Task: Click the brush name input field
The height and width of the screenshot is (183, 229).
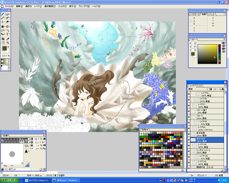Action: coord(17,169)
